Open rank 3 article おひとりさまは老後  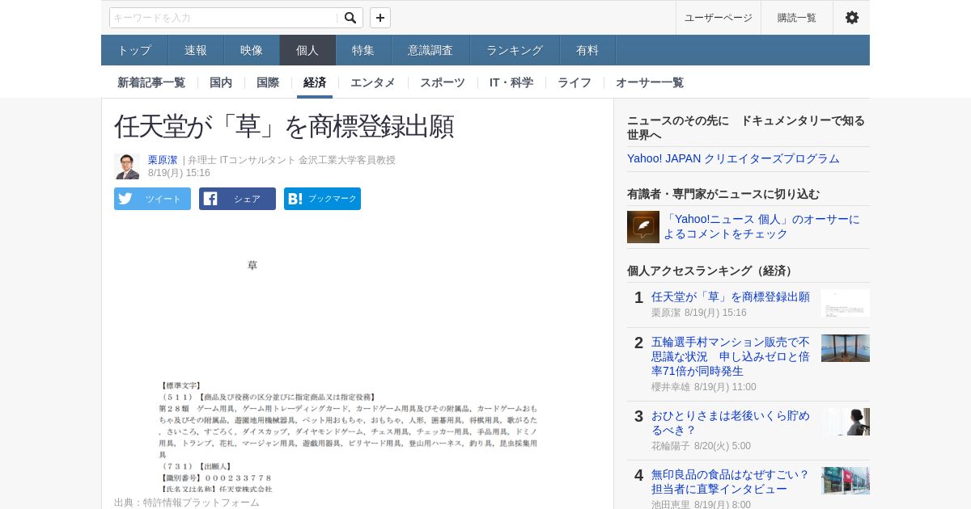click(x=731, y=423)
